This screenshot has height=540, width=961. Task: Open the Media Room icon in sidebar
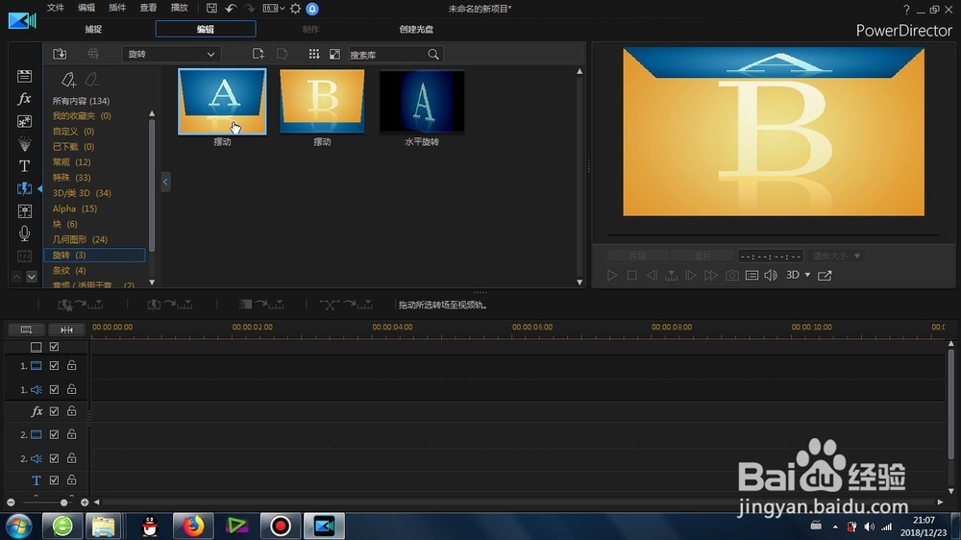click(x=25, y=76)
